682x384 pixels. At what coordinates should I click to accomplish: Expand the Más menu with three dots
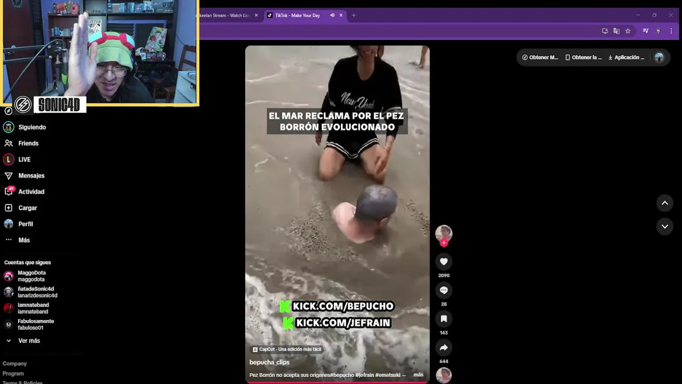coord(24,240)
